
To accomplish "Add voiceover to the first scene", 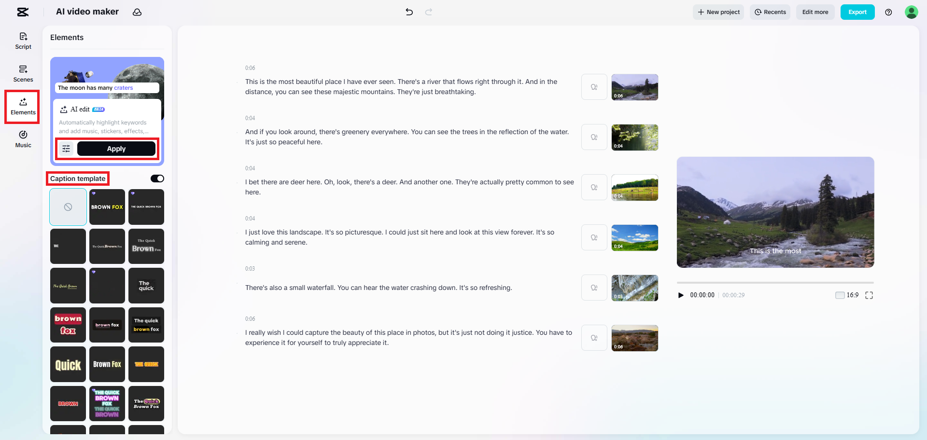I will click(x=594, y=87).
